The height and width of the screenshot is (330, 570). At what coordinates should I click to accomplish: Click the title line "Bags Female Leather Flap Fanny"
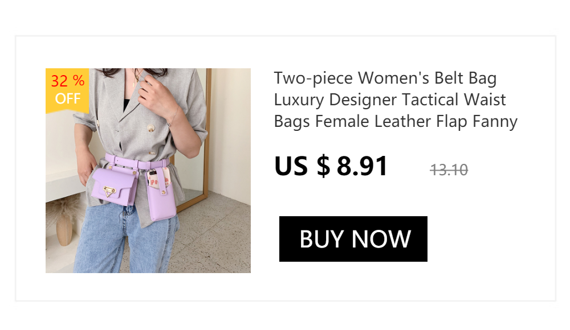tap(396, 121)
